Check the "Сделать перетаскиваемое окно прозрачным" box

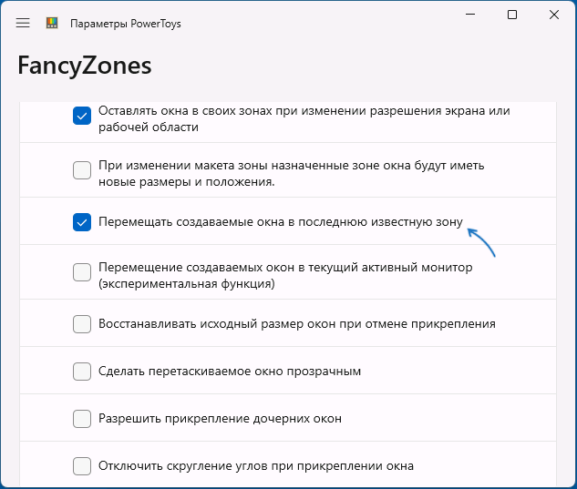click(x=82, y=372)
